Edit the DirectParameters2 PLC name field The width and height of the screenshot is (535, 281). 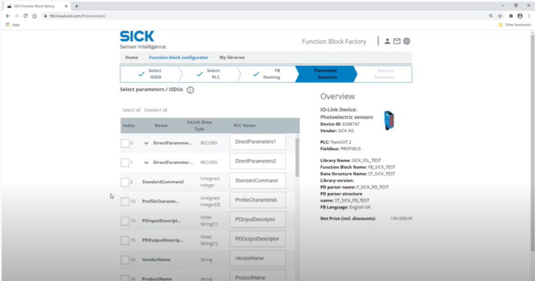click(258, 161)
